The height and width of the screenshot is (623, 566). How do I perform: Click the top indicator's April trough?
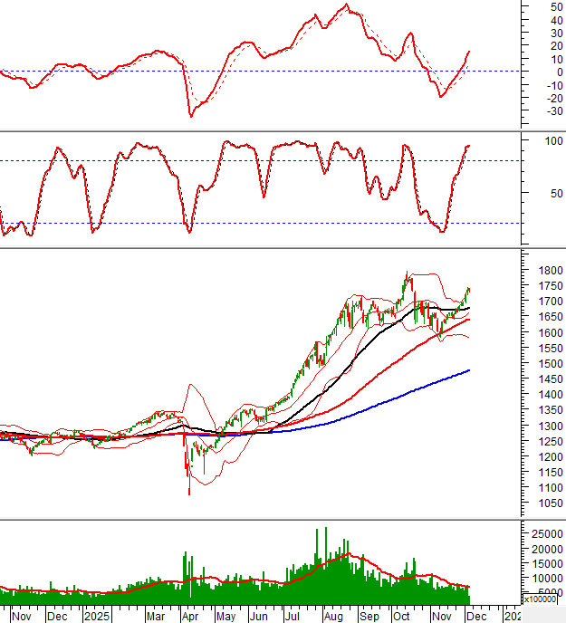(x=190, y=115)
